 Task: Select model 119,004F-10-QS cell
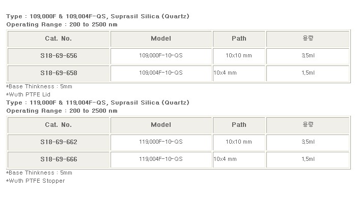161,159
